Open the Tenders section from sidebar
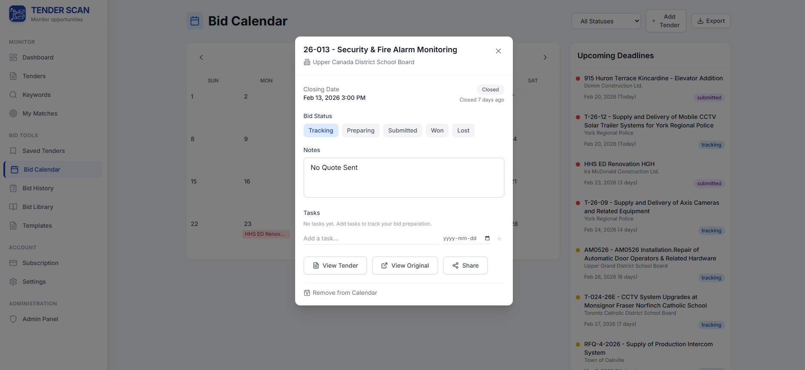805x370 pixels. pyautogui.click(x=34, y=76)
